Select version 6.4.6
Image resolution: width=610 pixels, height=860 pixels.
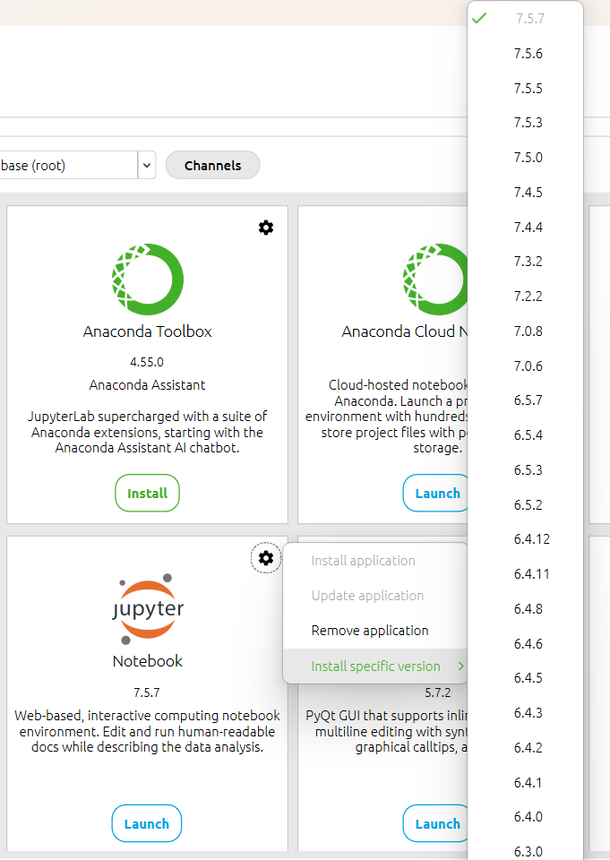point(525,643)
